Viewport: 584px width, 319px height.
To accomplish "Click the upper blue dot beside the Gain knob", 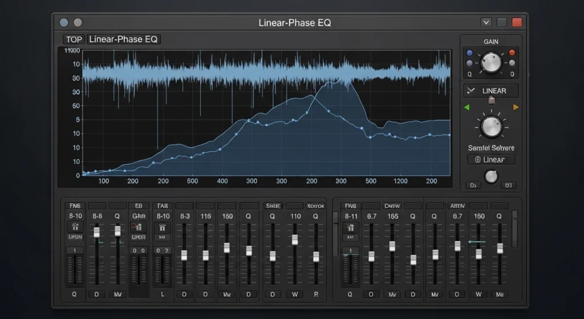I will click(470, 53).
